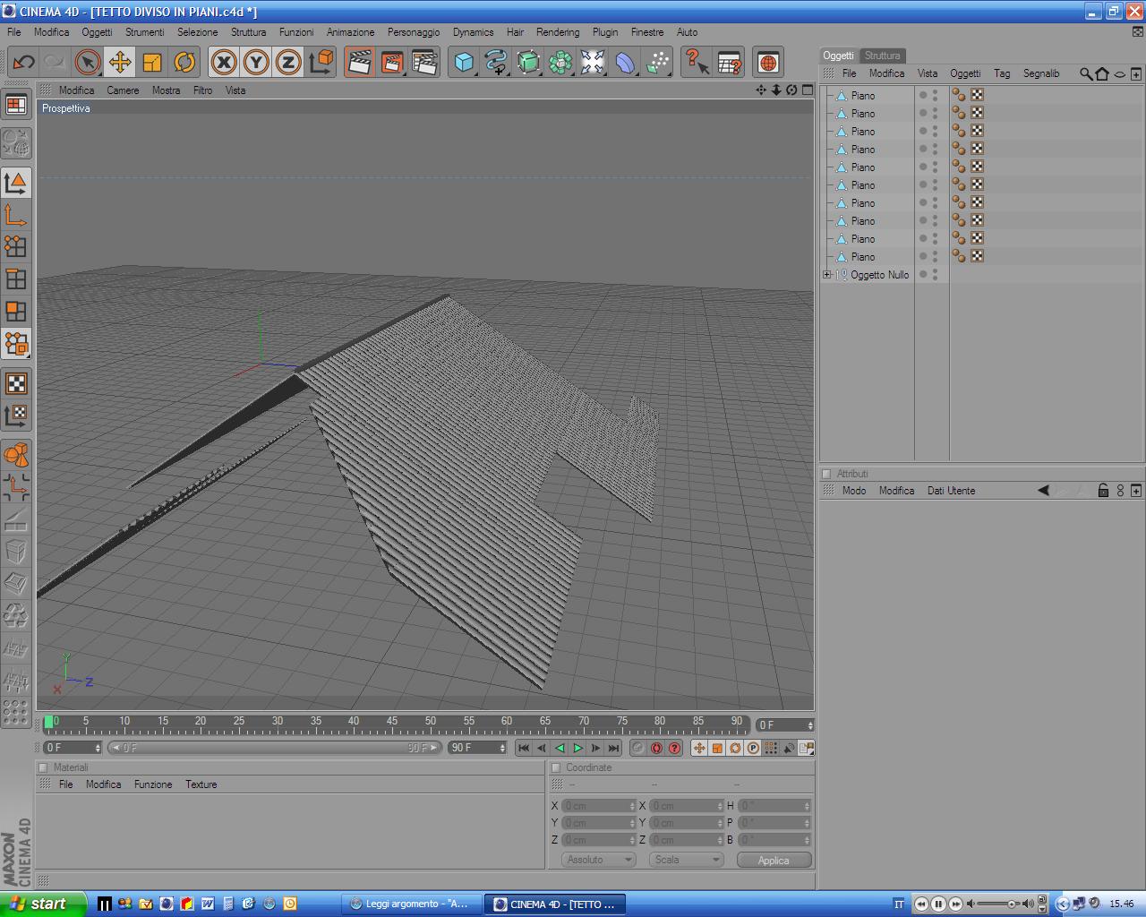Image resolution: width=1146 pixels, height=917 pixels.
Task: Activate the Move tool
Action: click(119, 62)
